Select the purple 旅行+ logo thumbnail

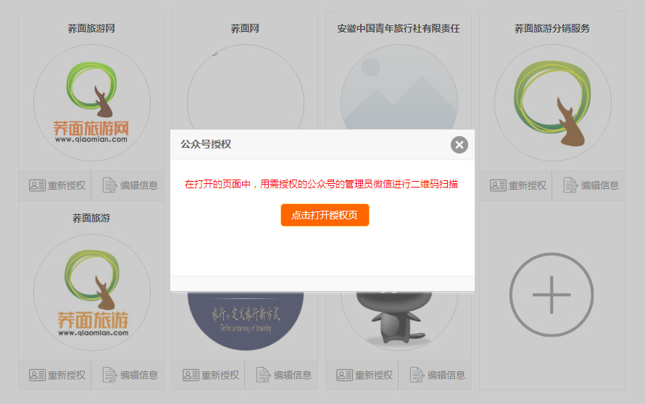pyautogui.click(x=246, y=321)
